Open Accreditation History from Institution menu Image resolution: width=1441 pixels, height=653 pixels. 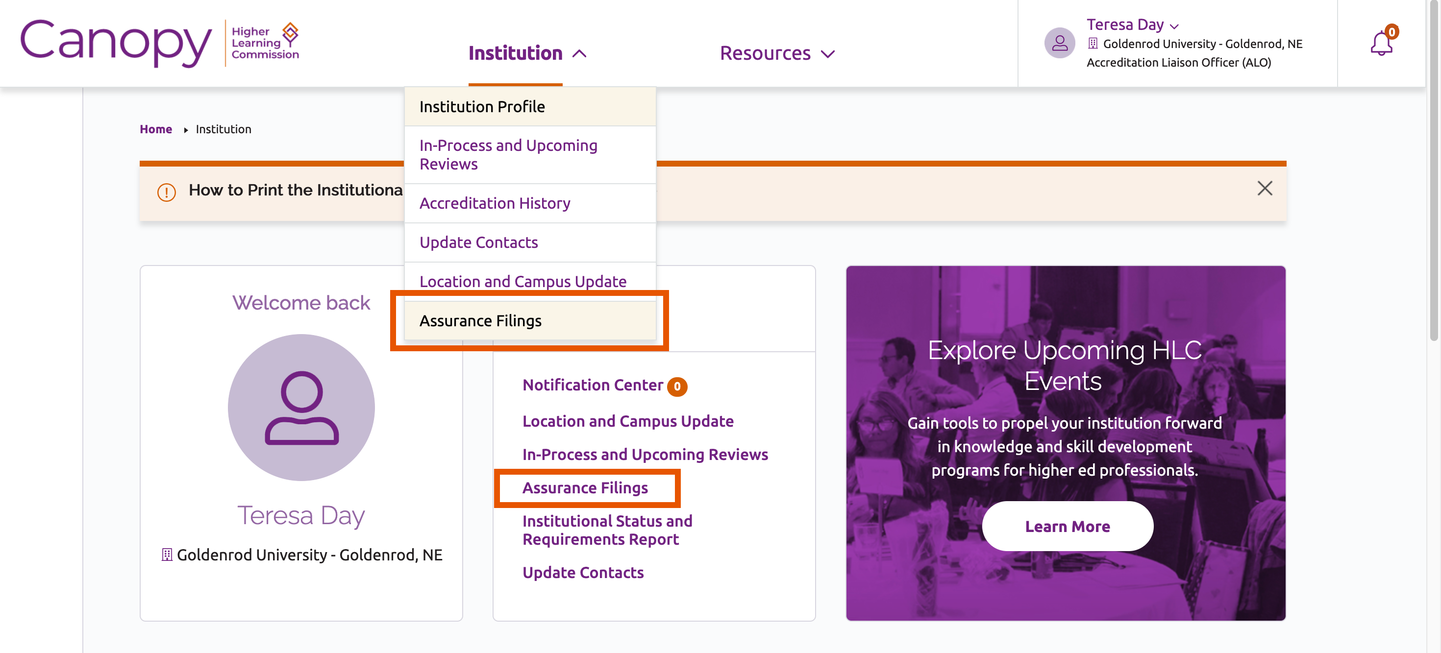[530, 203]
